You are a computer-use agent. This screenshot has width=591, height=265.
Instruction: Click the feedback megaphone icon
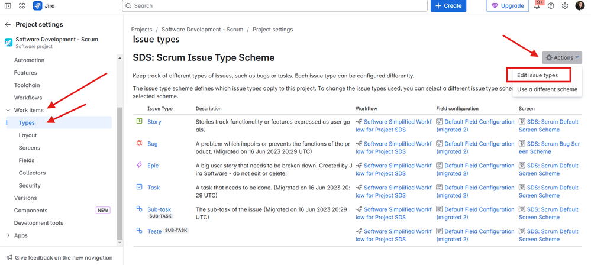(x=9, y=258)
